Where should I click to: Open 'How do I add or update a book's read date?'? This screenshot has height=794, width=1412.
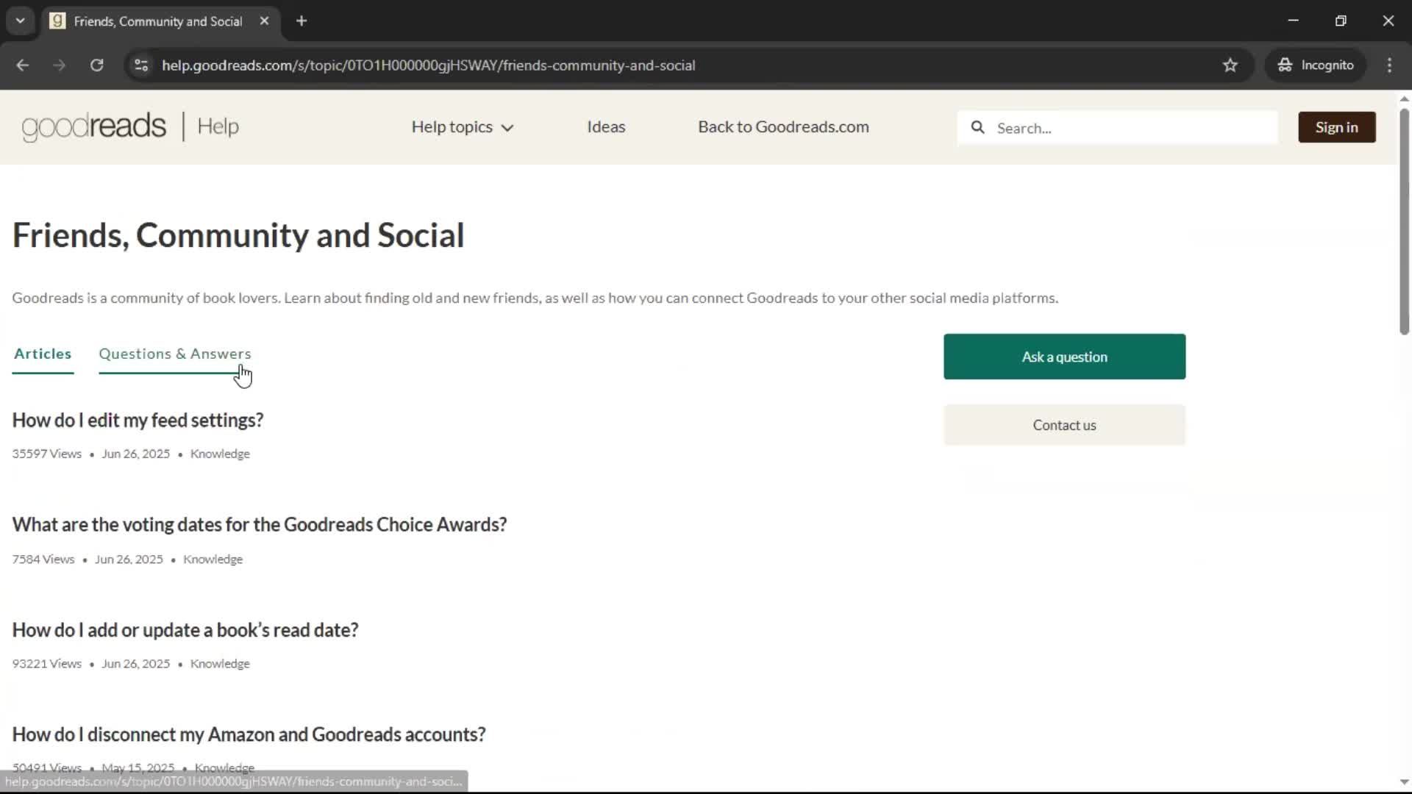pos(185,630)
